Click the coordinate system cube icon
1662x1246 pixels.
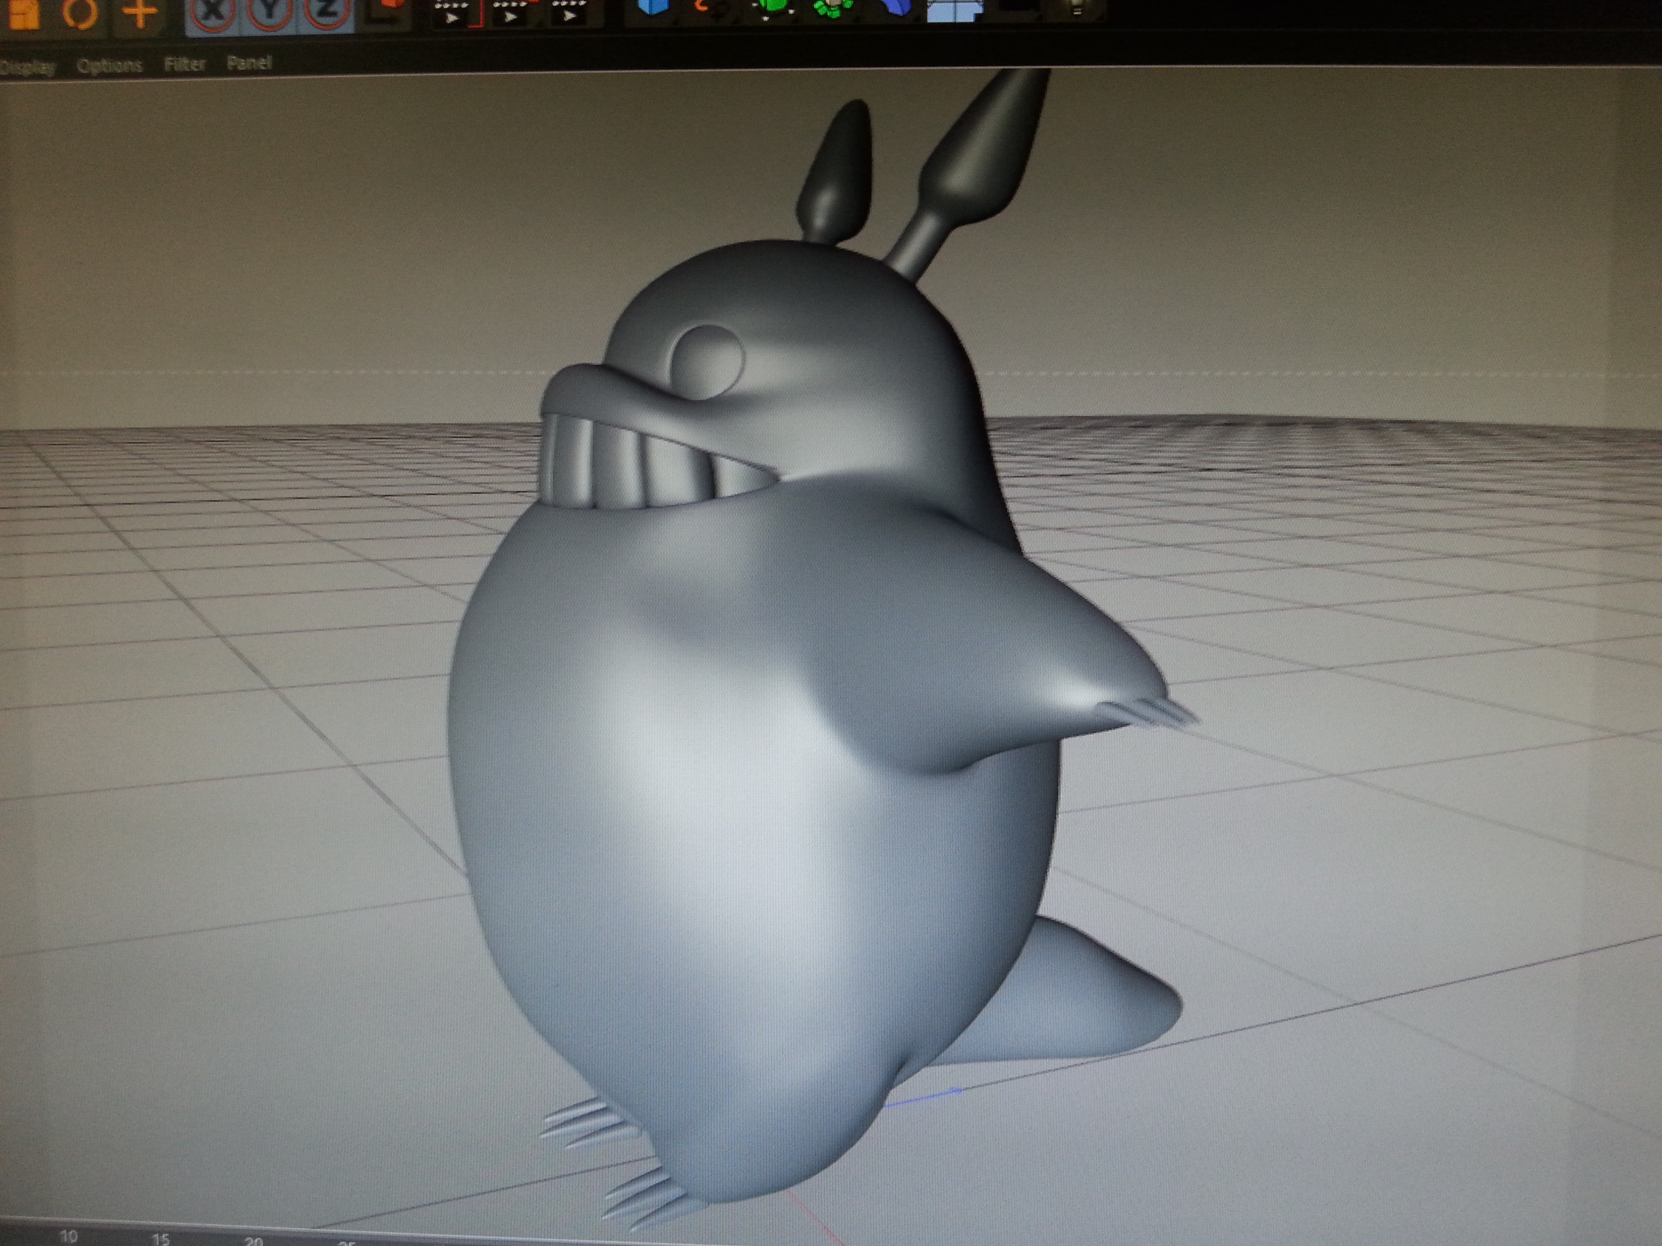pos(387,11)
